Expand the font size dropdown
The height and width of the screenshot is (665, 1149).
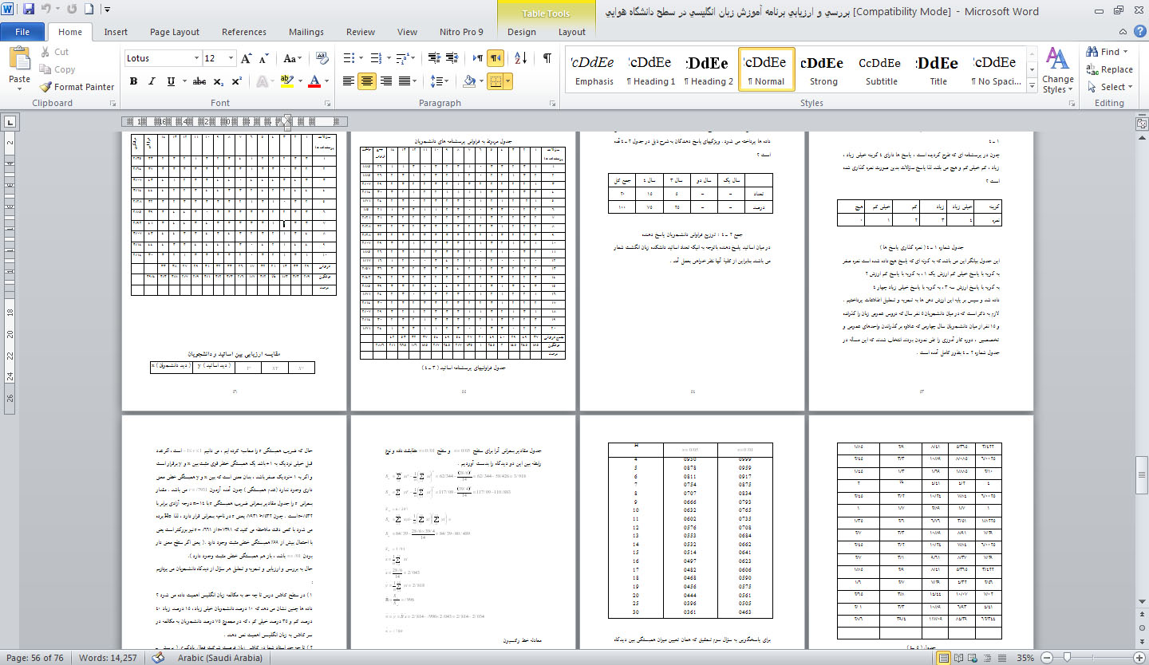tap(231, 58)
